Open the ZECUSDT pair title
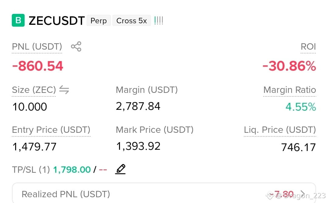This screenshot has width=328, height=203. click(x=57, y=21)
